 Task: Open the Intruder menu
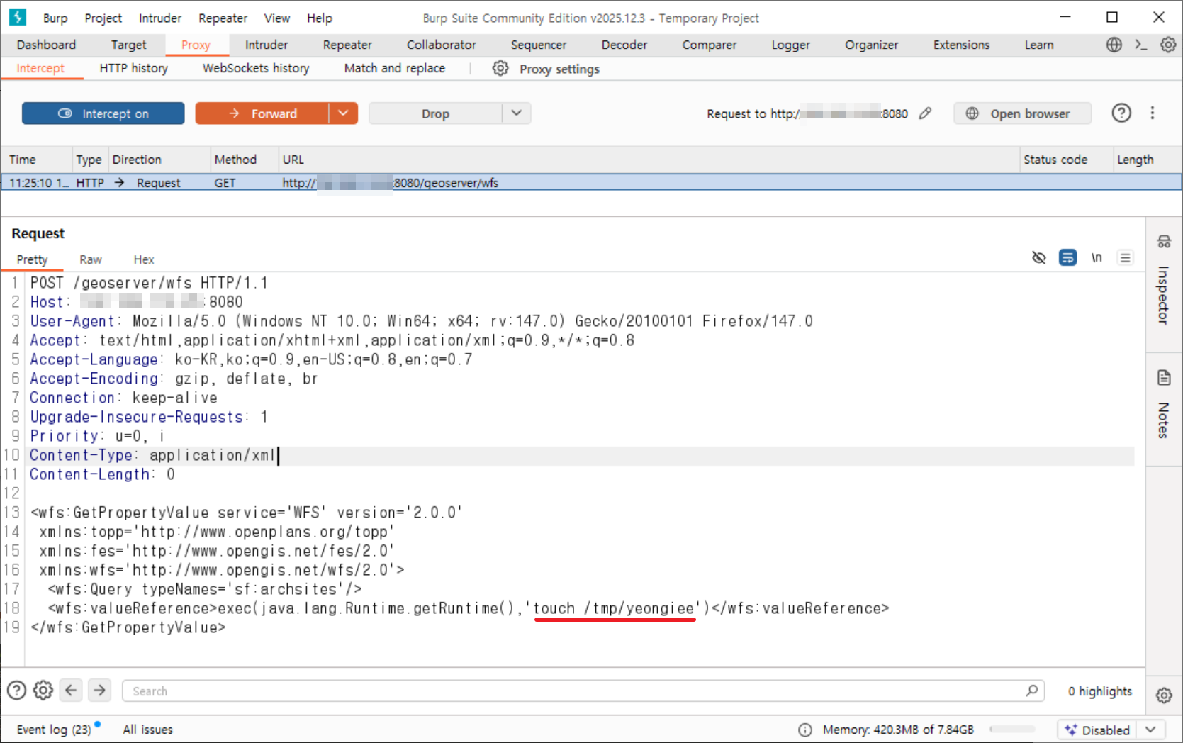click(159, 18)
